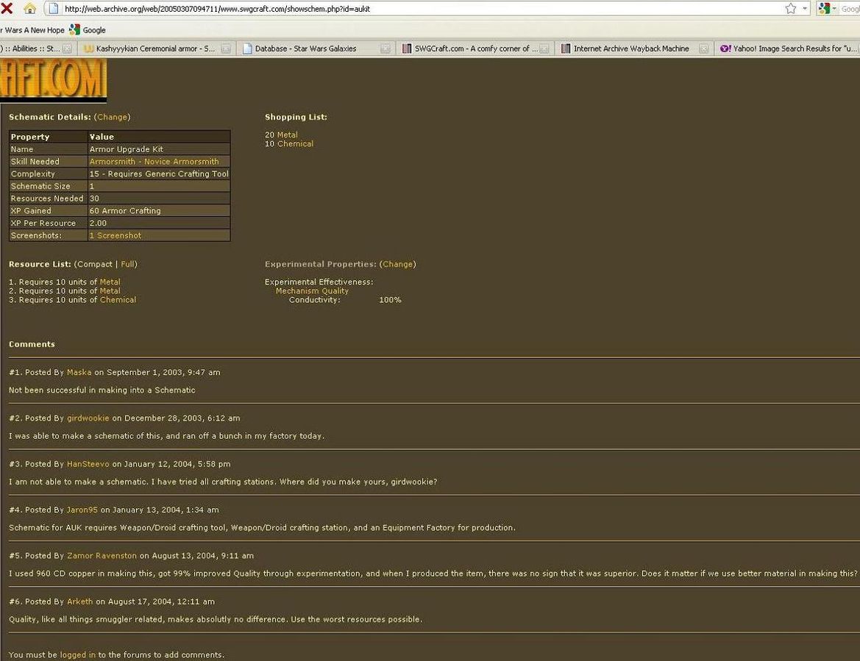Click the browser home icon

(29, 8)
